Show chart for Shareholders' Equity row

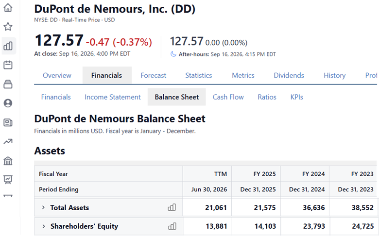point(172,226)
